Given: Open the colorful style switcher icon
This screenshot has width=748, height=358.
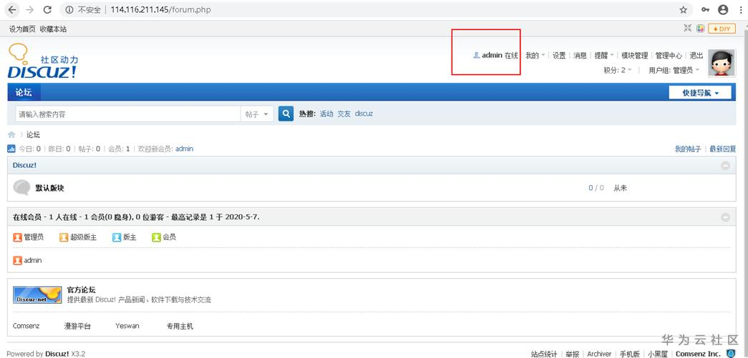Looking at the screenshot, I should point(700,29).
